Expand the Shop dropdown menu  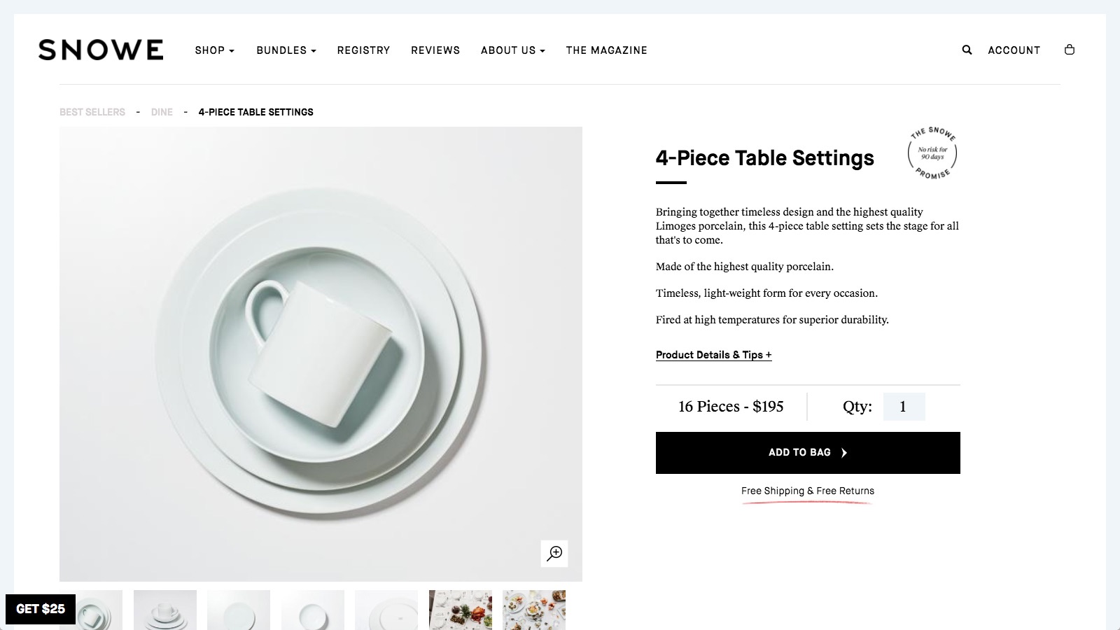click(214, 50)
